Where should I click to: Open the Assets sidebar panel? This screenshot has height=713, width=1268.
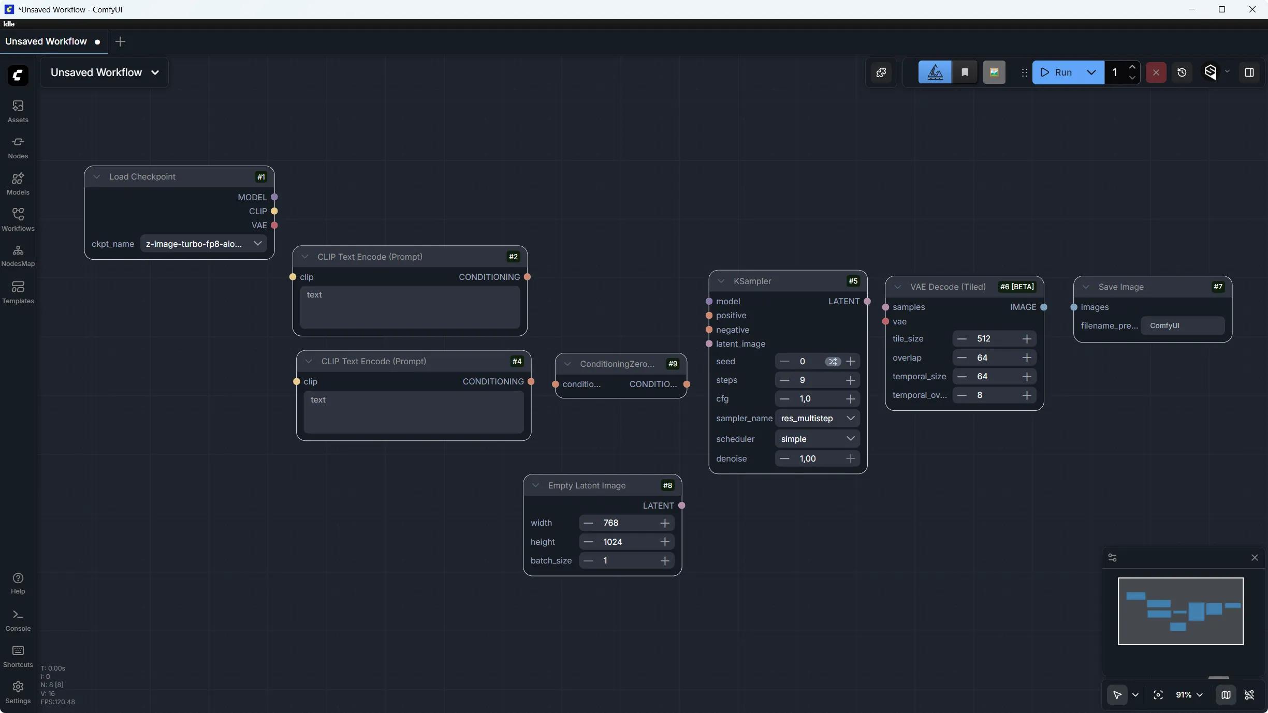click(18, 111)
